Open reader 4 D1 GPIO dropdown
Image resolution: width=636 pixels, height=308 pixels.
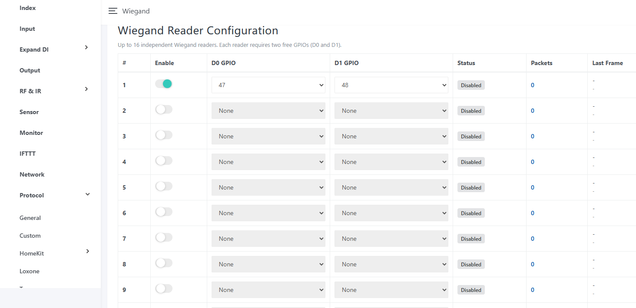pyautogui.click(x=391, y=162)
